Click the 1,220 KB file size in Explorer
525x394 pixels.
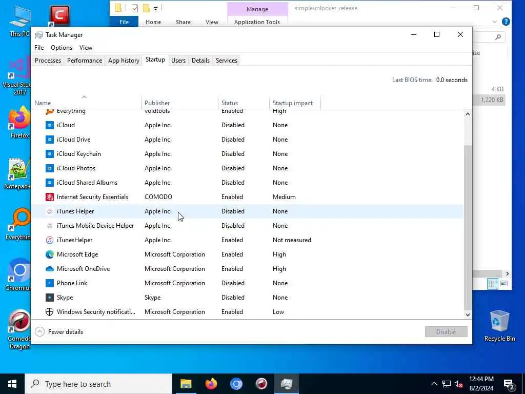click(492, 100)
